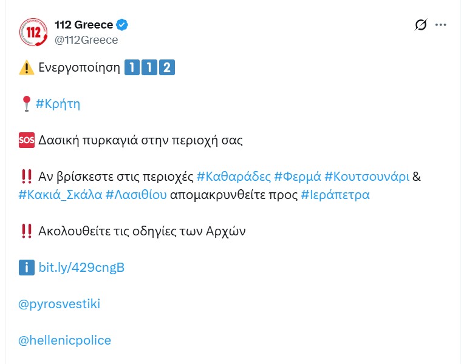Open the #Λασιθίου hashtag
The width and height of the screenshot is (461, 364).
pyautogui.click(x=136, y=195)
